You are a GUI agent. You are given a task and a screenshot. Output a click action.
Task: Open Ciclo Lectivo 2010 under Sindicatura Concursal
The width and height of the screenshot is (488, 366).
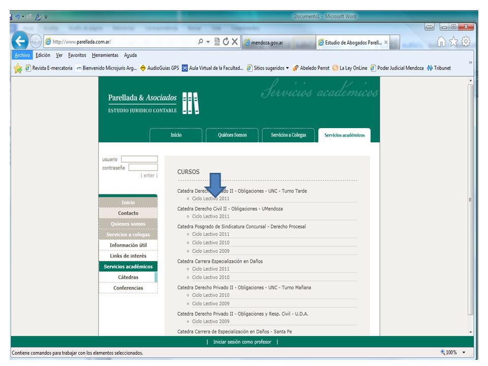210,242
